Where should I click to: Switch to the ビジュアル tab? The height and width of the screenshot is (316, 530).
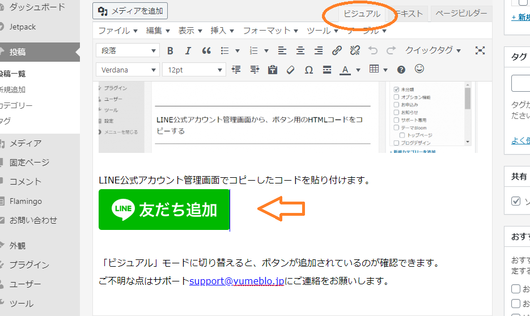[362, 14]
